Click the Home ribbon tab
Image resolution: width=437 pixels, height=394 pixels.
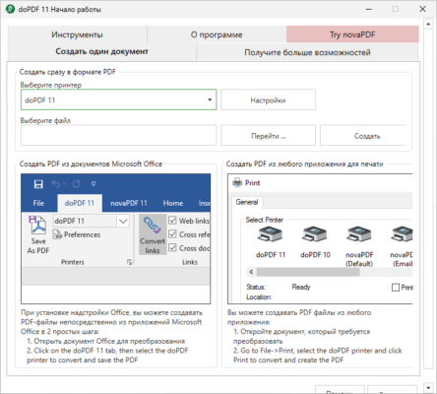(173, 203)
